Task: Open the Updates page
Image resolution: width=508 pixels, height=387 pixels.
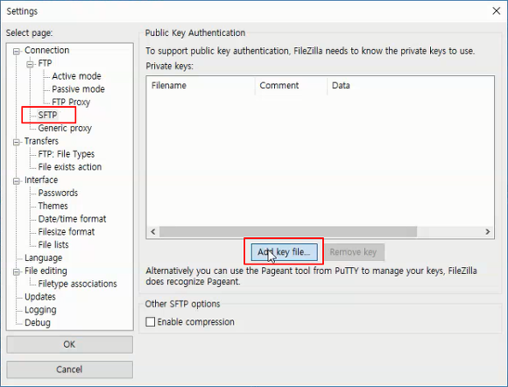Action: point(39,297)
